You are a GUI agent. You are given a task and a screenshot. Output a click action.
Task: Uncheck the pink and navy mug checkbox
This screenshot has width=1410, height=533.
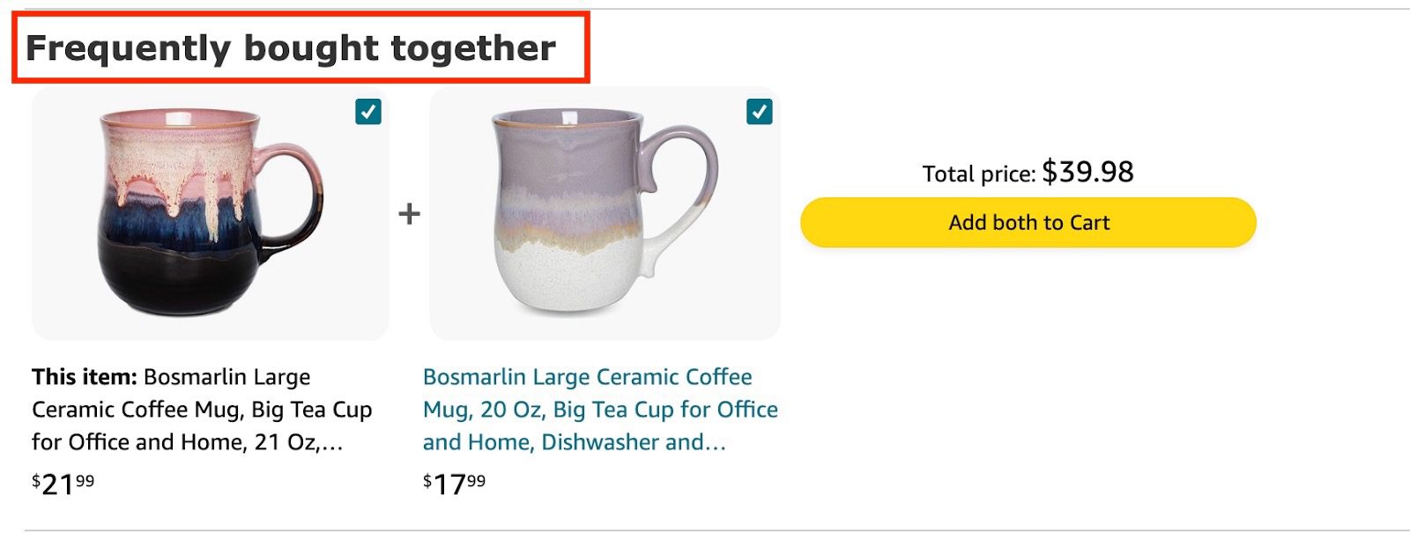tap(368, 112)
